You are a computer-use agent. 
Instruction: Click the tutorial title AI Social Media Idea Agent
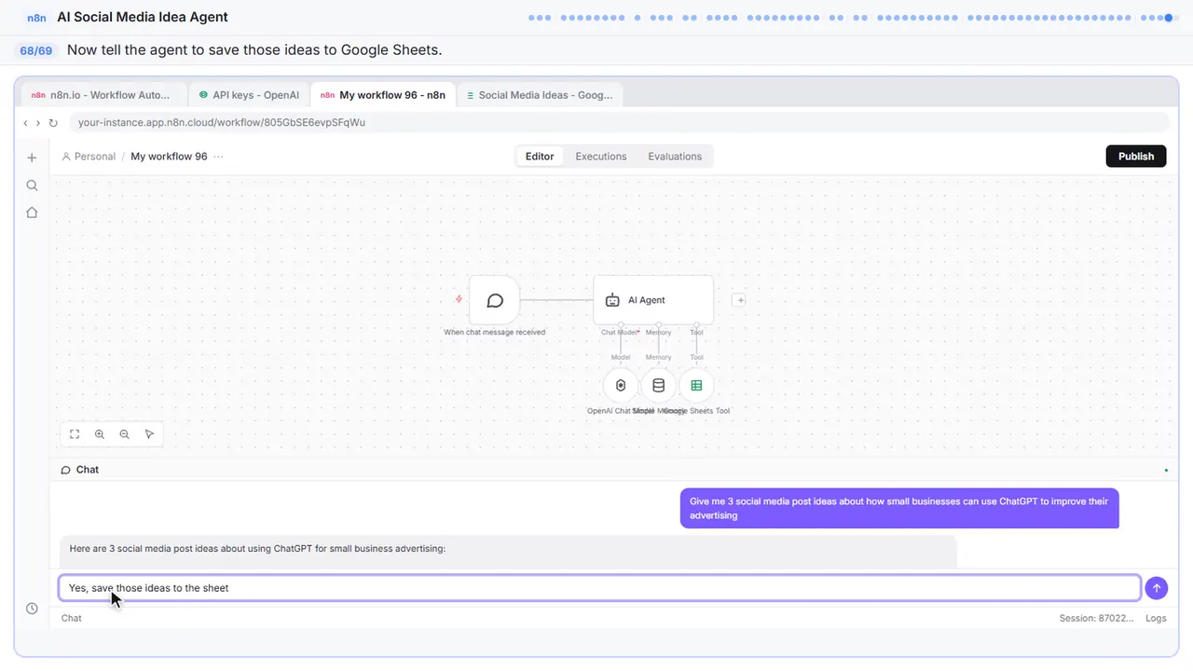click(143, 17)
